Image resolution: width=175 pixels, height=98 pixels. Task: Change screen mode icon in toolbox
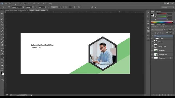pos(2,79)
